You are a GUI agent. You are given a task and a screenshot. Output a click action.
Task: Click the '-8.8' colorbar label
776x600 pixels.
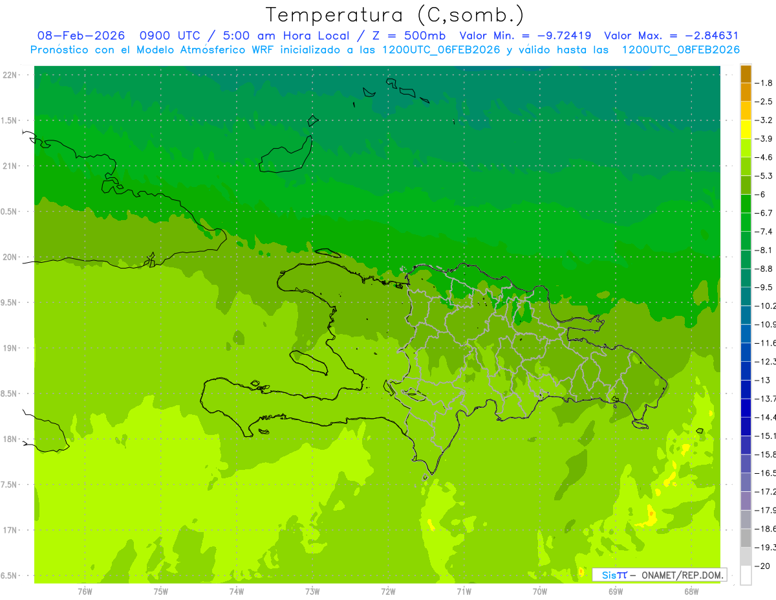765,269
